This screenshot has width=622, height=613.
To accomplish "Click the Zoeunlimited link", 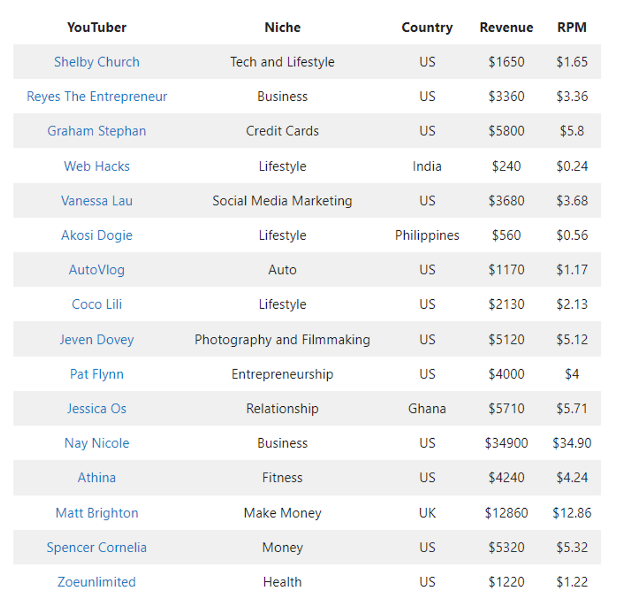I will coord(96,582).
